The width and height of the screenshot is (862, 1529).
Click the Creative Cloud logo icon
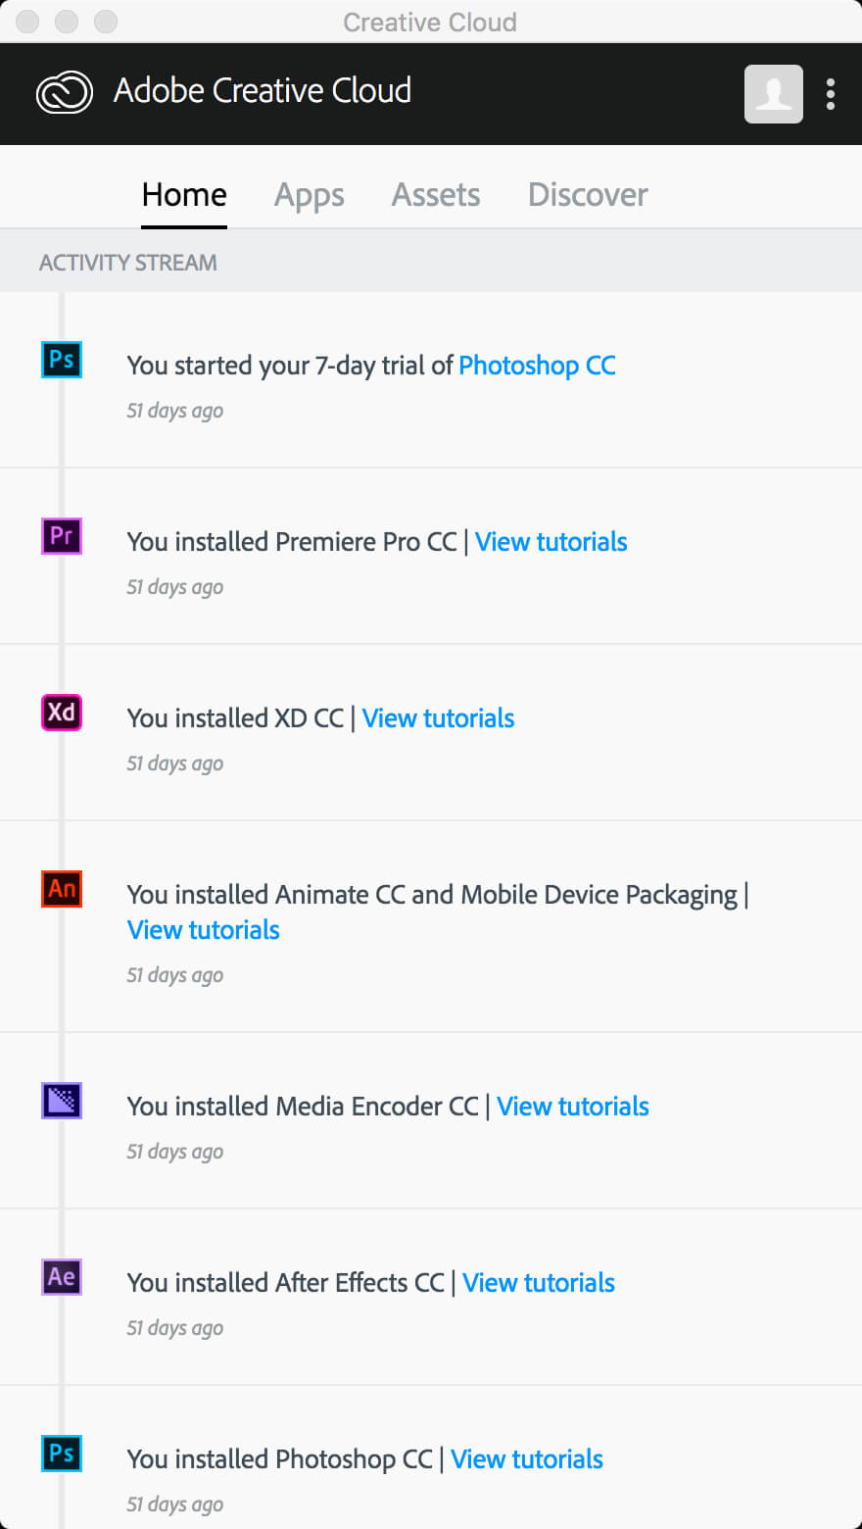[x=65, y=93]
